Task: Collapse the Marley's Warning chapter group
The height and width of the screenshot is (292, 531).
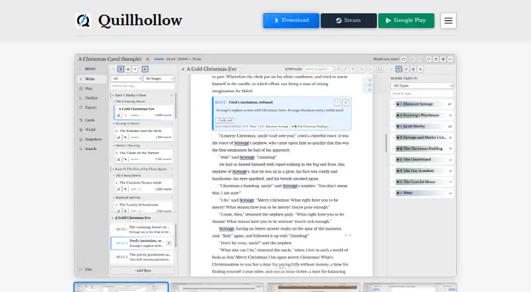Action: 114,145
